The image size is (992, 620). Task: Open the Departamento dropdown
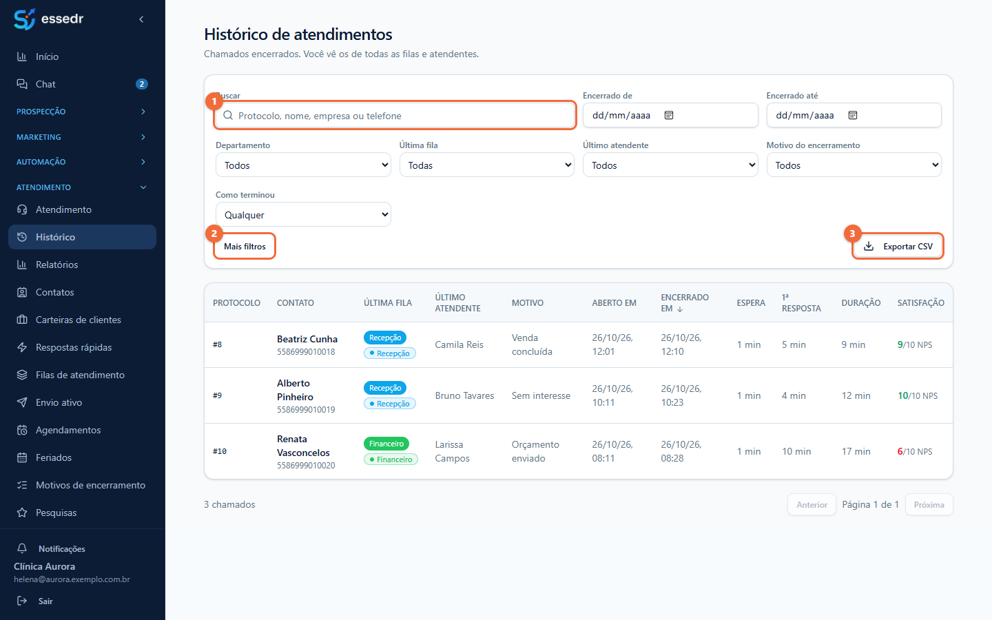[x=303, y=165]
